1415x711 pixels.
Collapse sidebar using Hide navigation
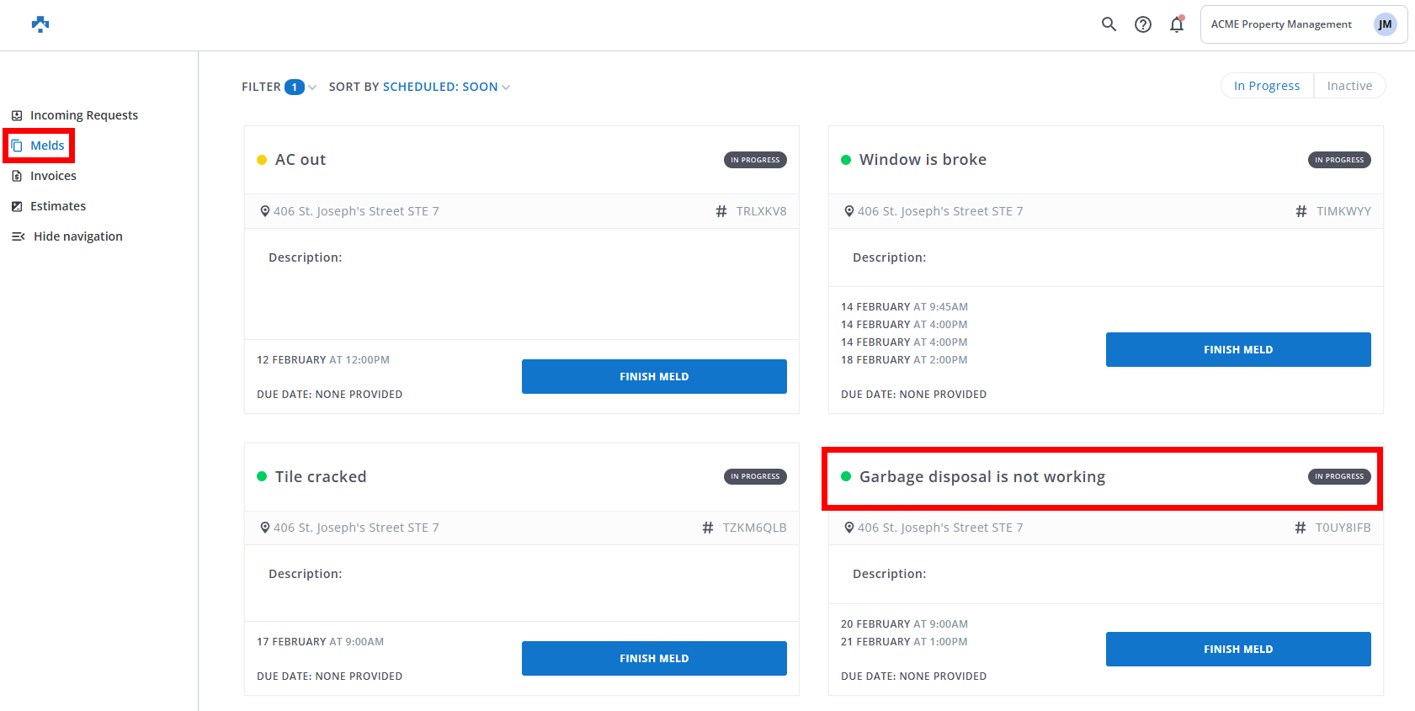pos(69,236)
